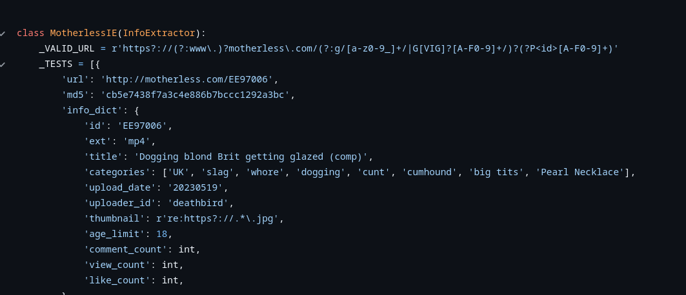Collapse the _TESTS list fold chevron
This screenshot has height=295, width=686.
(x=3, y=64)
